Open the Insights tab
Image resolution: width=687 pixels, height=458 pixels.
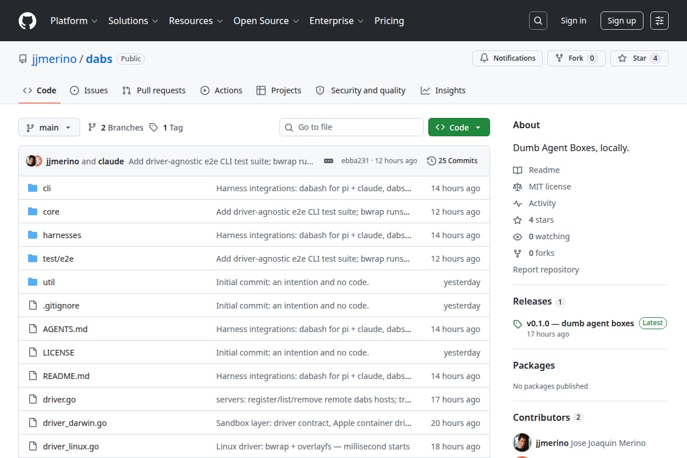point(443,90)
